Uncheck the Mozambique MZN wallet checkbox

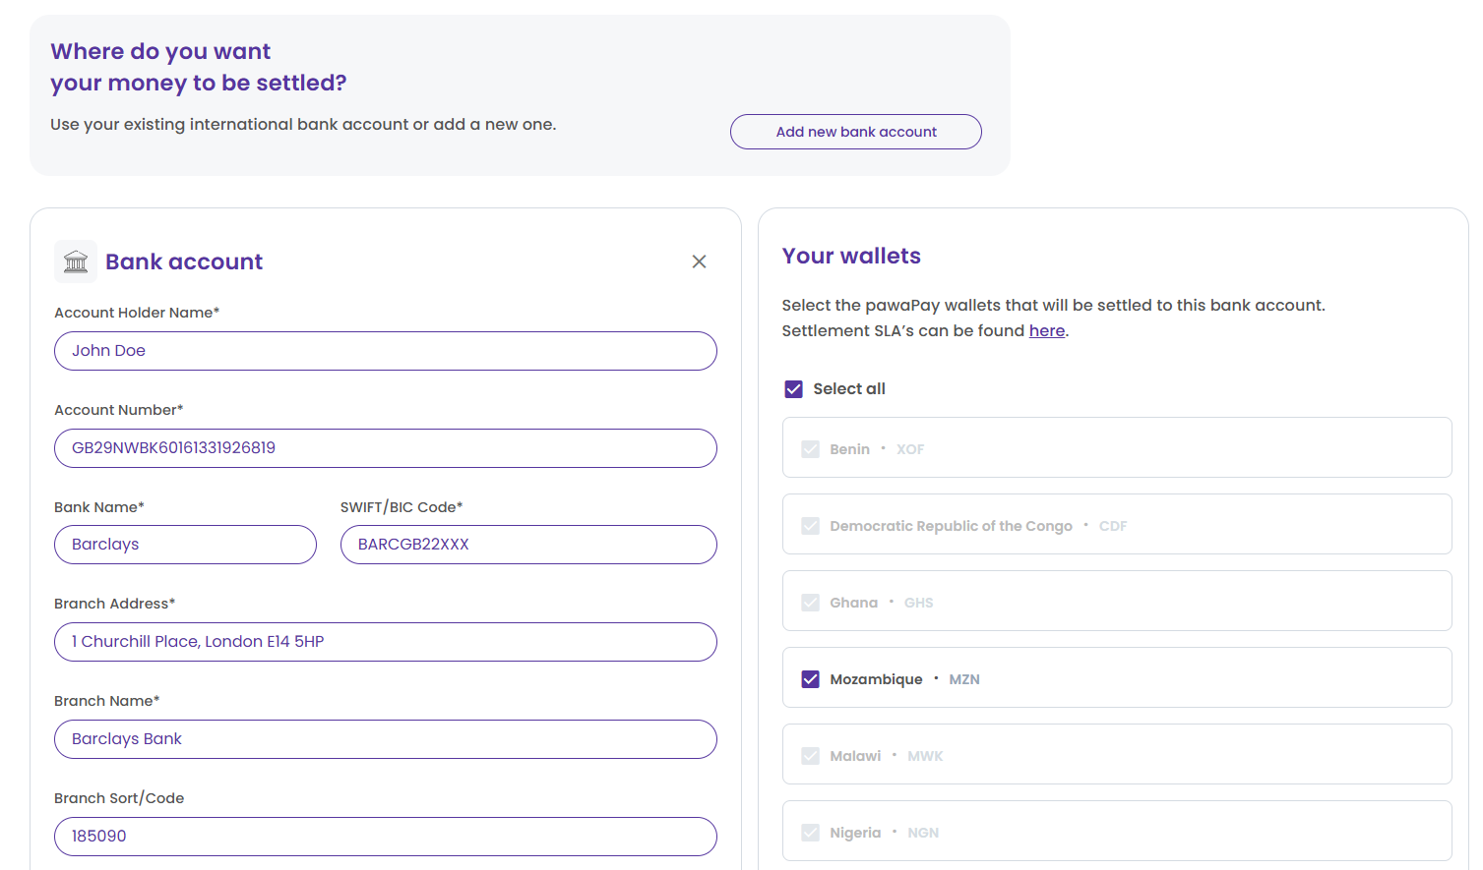point(811,679)
